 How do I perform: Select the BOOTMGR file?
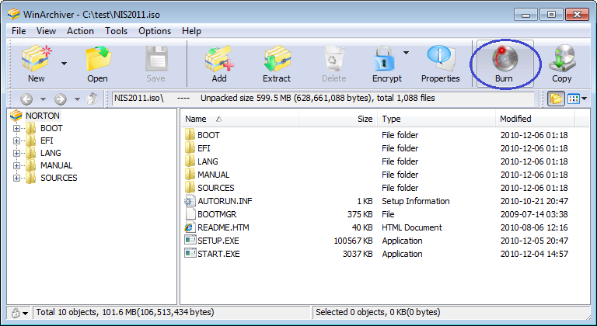[217, 214]
